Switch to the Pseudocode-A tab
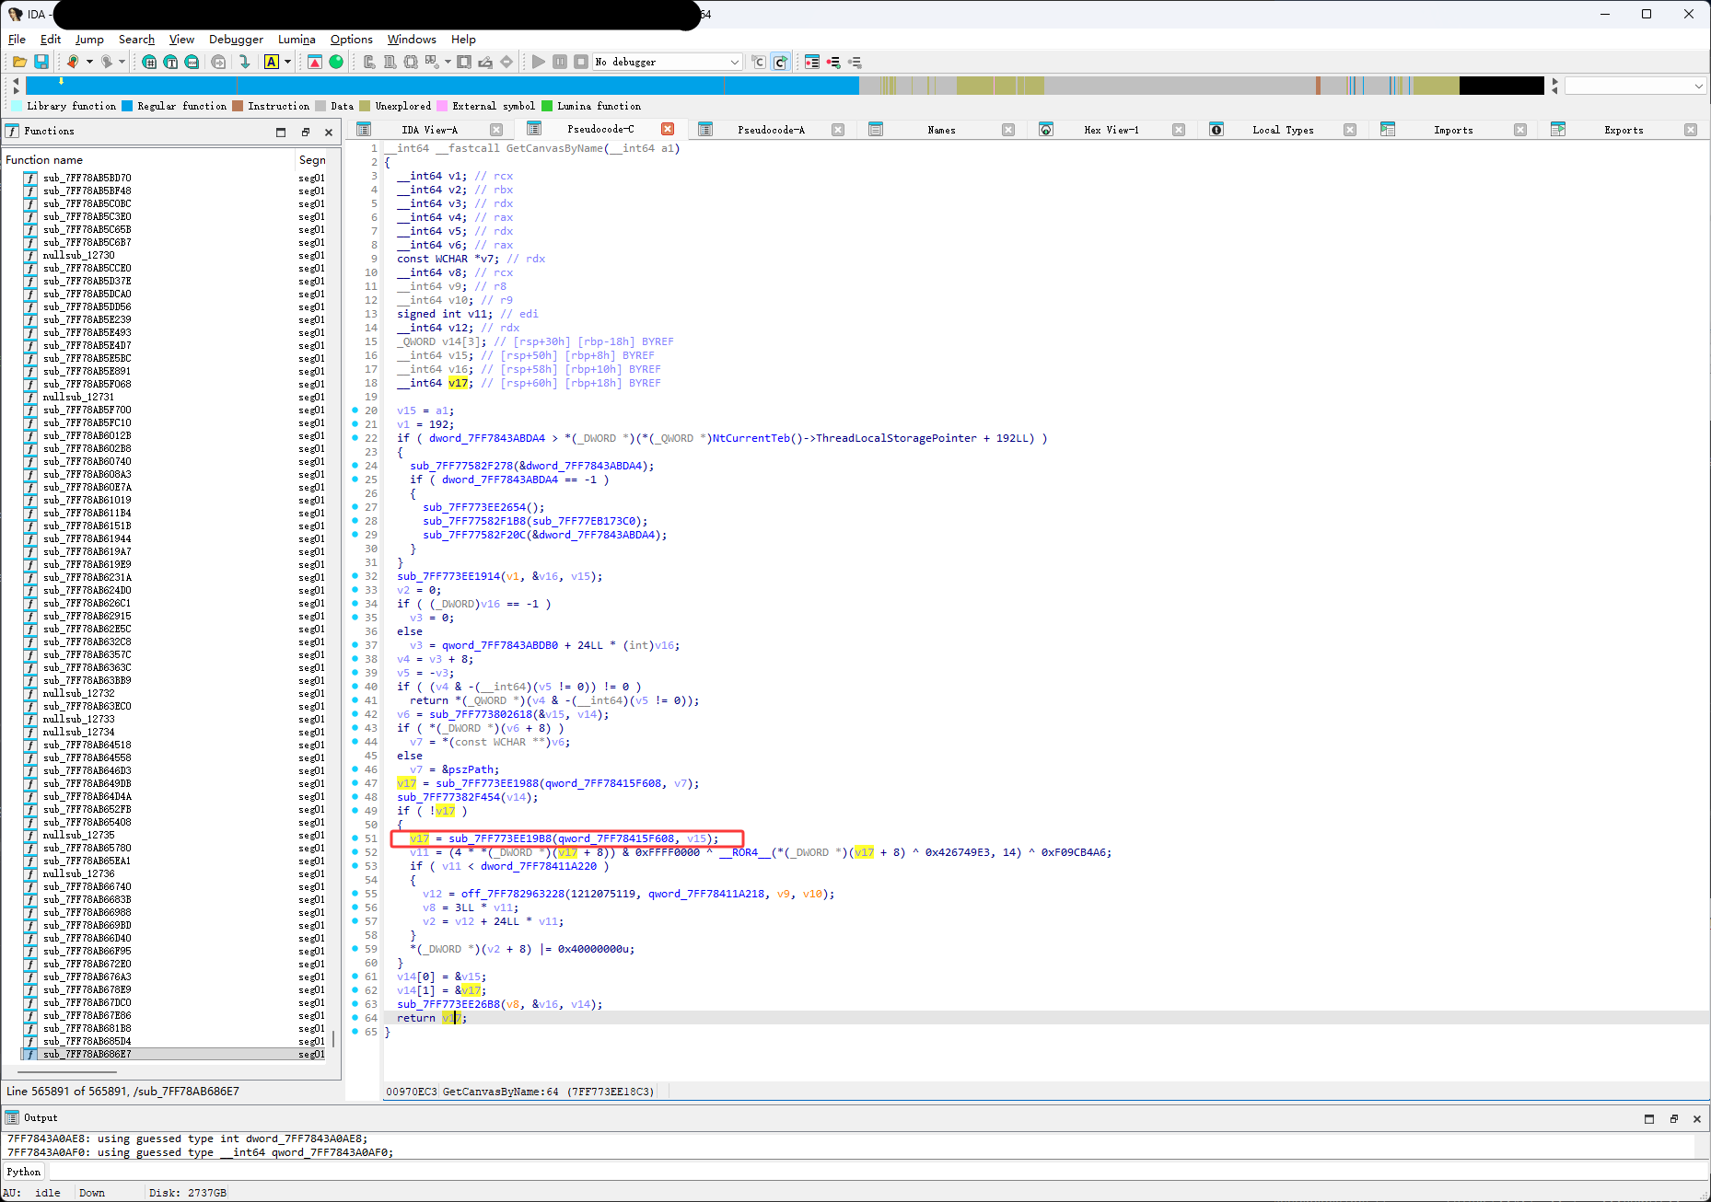Screen dimensions: 1711x1202 [x=771, y=130]
